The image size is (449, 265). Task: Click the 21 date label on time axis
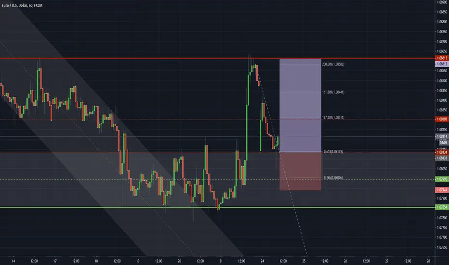(x=221, y=261)
